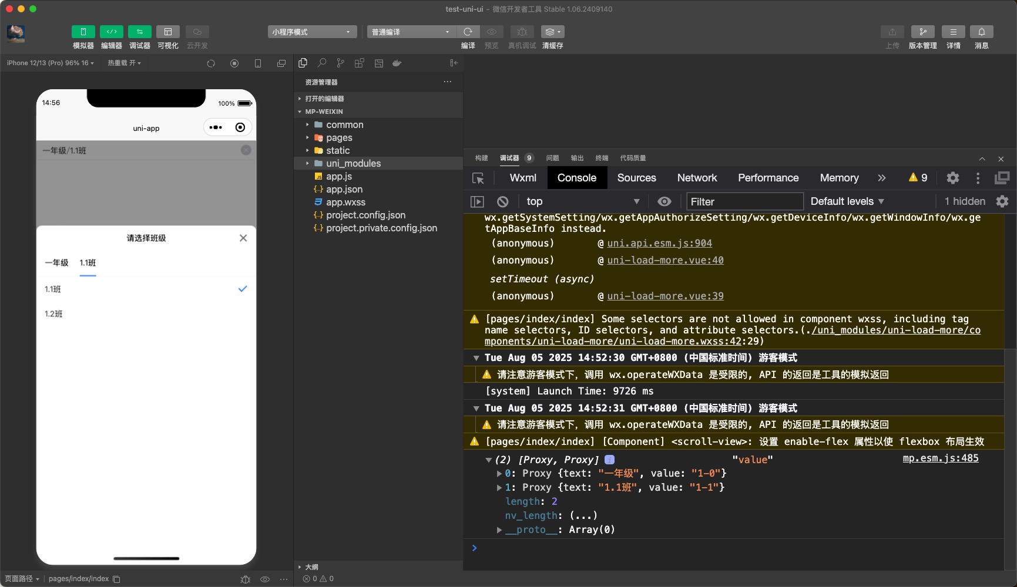The image size is (1017, 587).
Task: Switch to the 构建 tab
Action: coord(482,158)
